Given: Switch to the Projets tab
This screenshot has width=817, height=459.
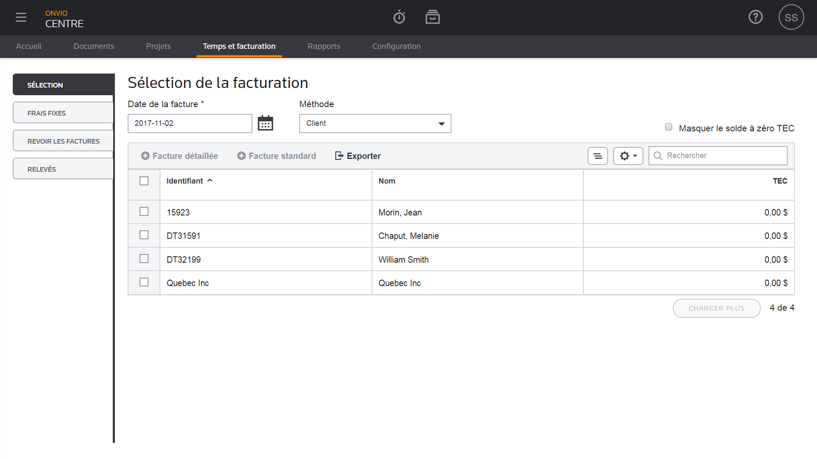Looking at the screenshot, I should (x=158, y=46).
